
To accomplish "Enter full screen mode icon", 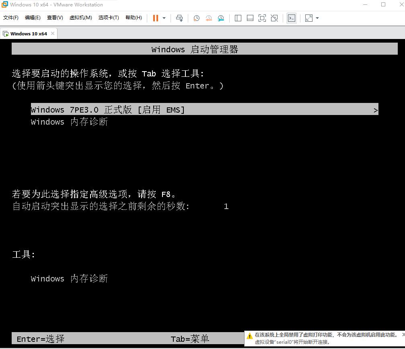I will tap(262, 18).
